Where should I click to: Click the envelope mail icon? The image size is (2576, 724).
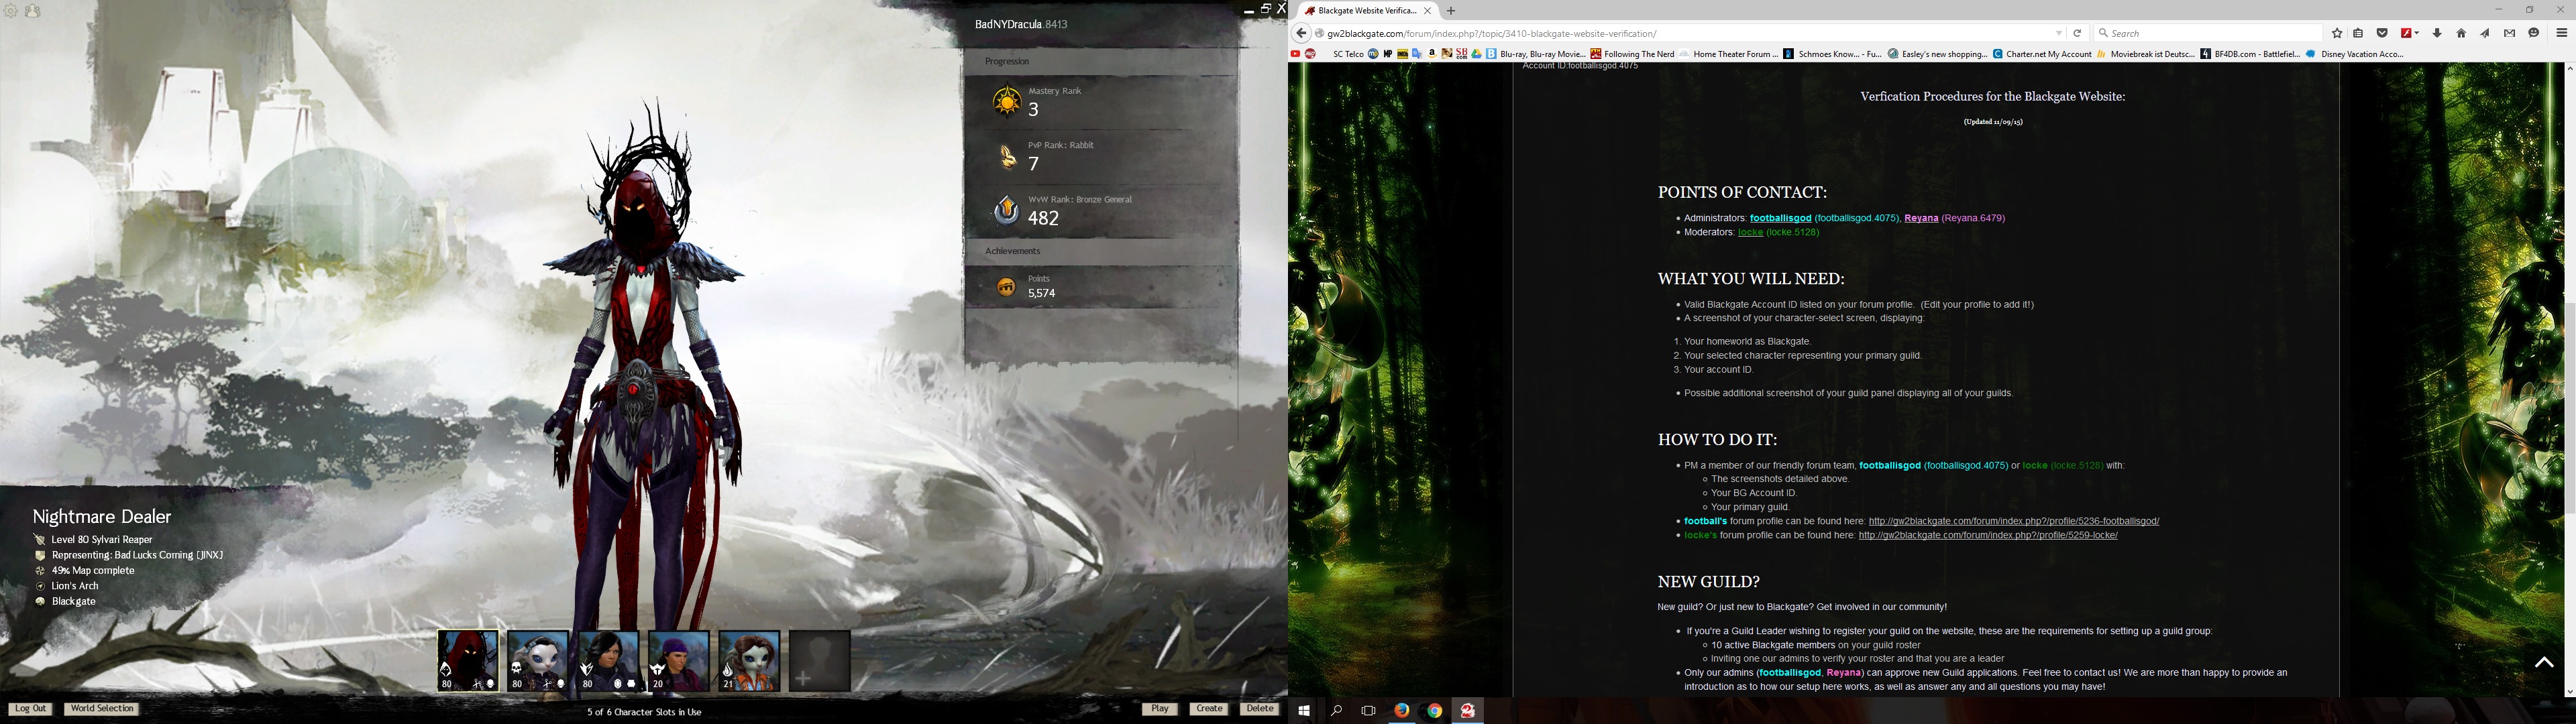(x=2509, y=33)
